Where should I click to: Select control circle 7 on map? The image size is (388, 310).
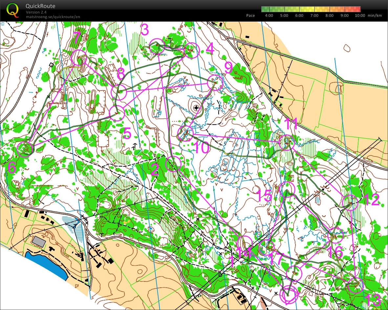(79, 58)
